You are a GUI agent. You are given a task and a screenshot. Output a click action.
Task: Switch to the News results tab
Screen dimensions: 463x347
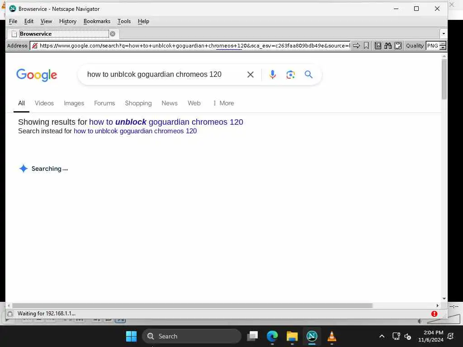tap(170, 103)
